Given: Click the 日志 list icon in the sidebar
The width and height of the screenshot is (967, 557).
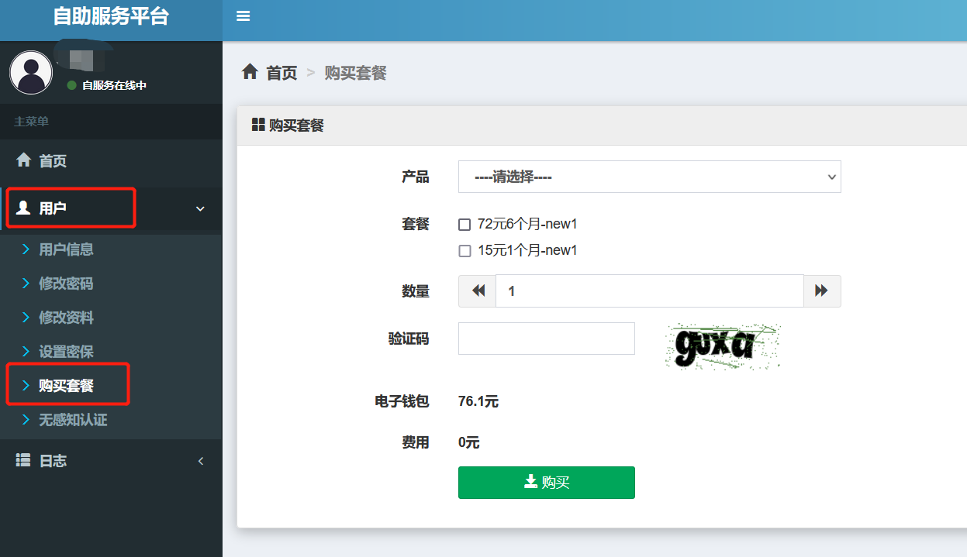Looking at the screenshot, I should [24, 460].
